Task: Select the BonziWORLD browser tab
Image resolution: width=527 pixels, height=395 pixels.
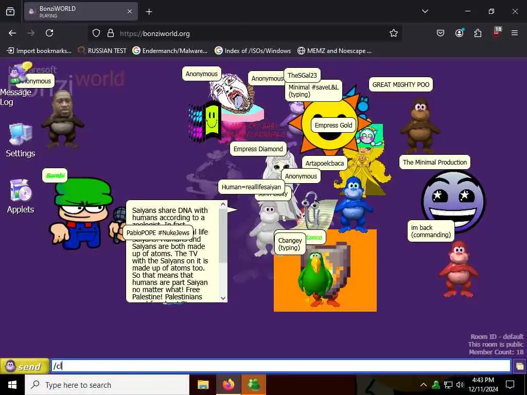Action: 81,11
